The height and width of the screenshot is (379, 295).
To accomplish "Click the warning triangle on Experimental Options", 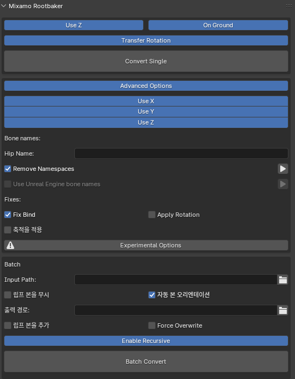I will (x=10, y=245).
